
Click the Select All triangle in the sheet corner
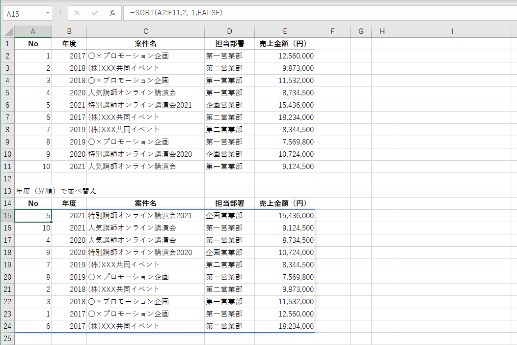(9, 31)
